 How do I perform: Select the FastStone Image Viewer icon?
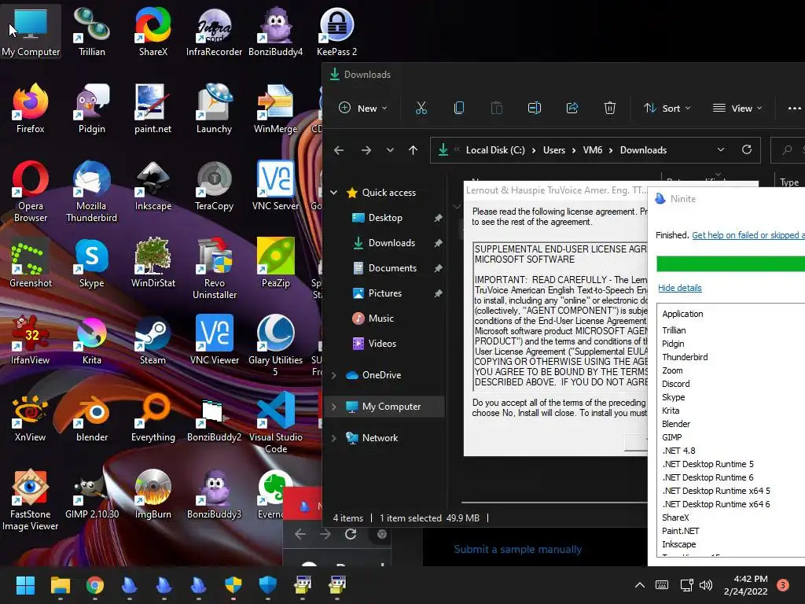[x=31, y=499]
